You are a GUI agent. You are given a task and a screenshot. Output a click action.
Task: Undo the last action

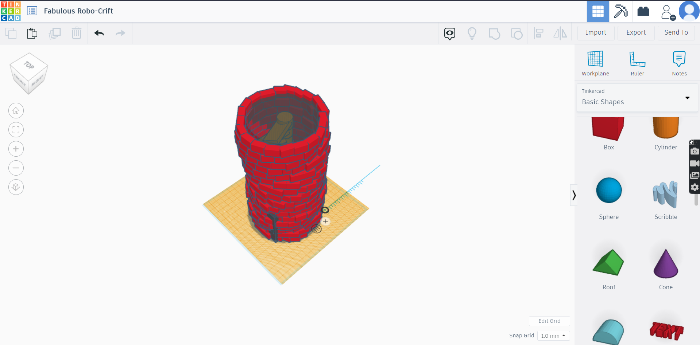click(x=99, y=33)
